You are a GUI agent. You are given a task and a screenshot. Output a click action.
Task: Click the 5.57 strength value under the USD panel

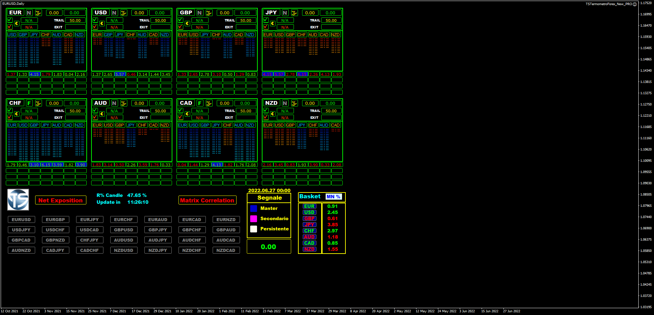[x=120, y=74]
